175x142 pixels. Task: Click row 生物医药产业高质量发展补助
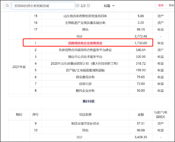click(85, 23)
